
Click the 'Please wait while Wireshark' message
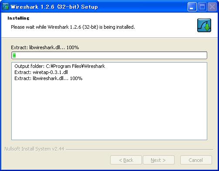click(x=73, y=27)
